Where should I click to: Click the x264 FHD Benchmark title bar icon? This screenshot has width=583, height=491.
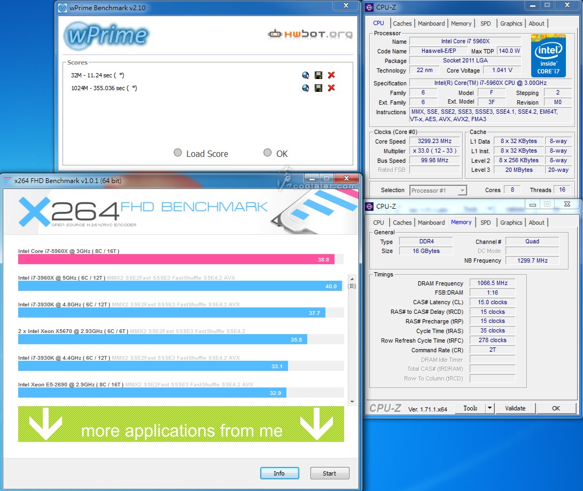point(7,181)
